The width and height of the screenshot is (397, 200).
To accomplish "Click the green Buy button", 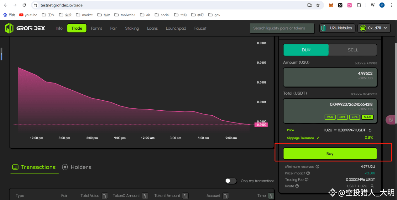I will click(330, 154).
